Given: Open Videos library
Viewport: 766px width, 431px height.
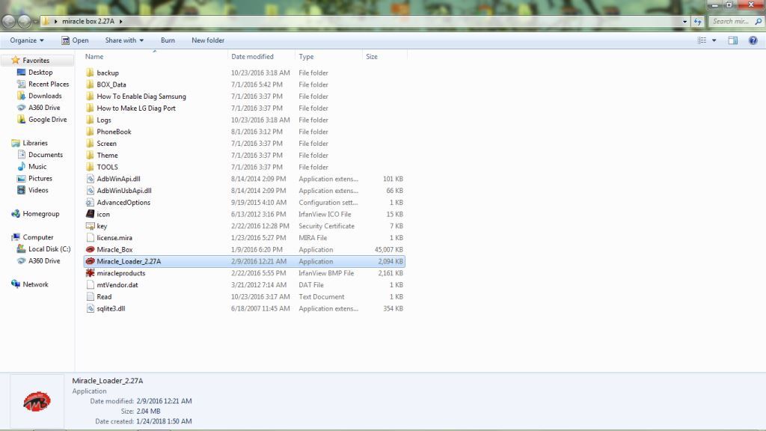Looking at the screenshot, I should [x=38, y=190].
